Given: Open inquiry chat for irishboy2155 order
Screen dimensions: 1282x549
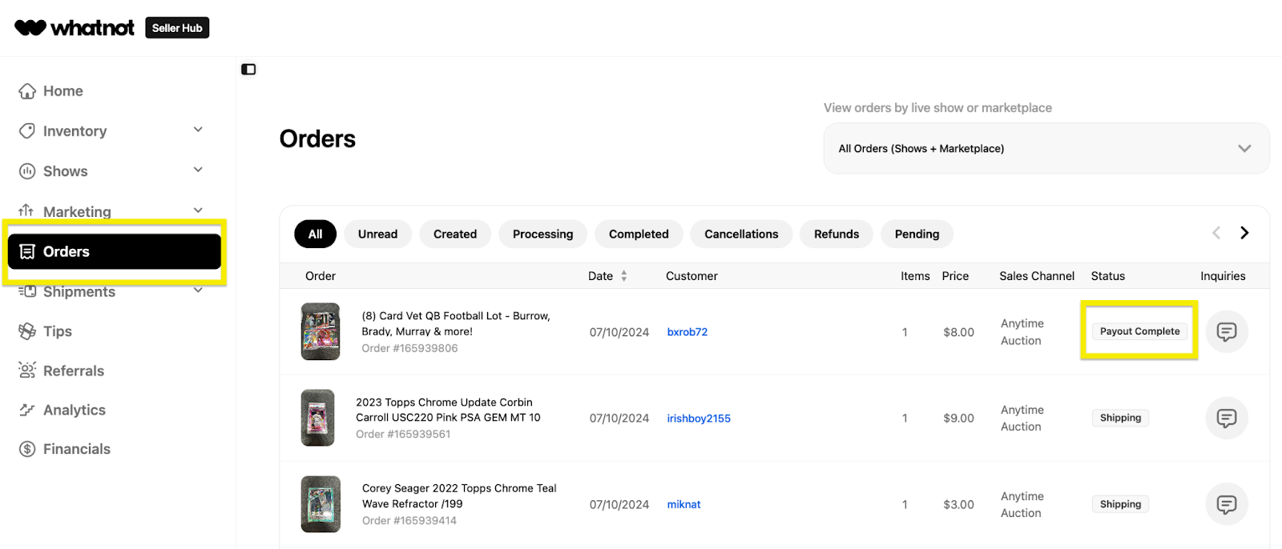Looking at the screenshot, I should click(1226, 418).
